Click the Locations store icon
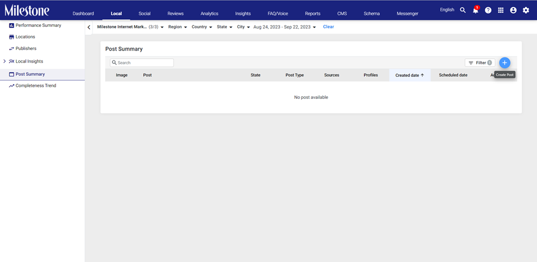Viewport: 537px width, 262px height. (12, 37)
